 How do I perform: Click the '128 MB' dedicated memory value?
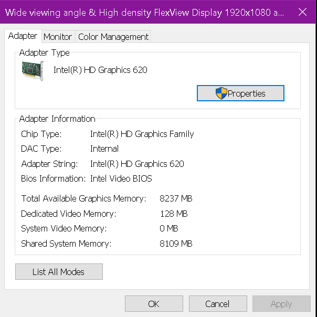click(x=174, y=214)
